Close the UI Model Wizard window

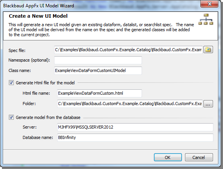209,4
